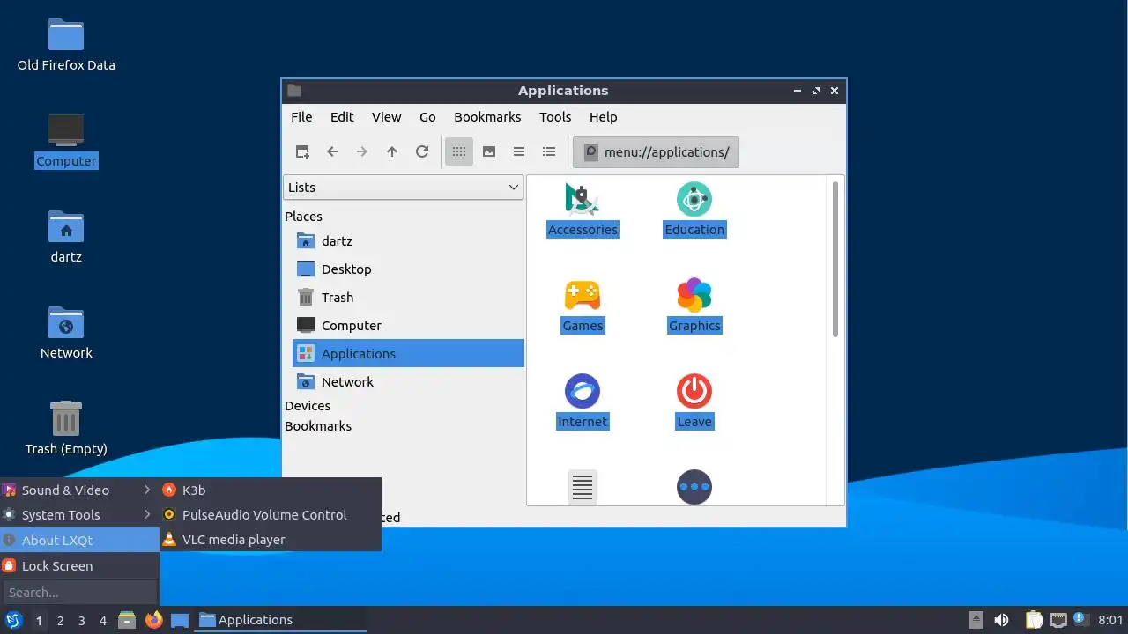Click the file view vertical scrollbar
Image resolution: width=1128 pixels, height=634 pixels.
pyautogui.click(x=835, y=258)
